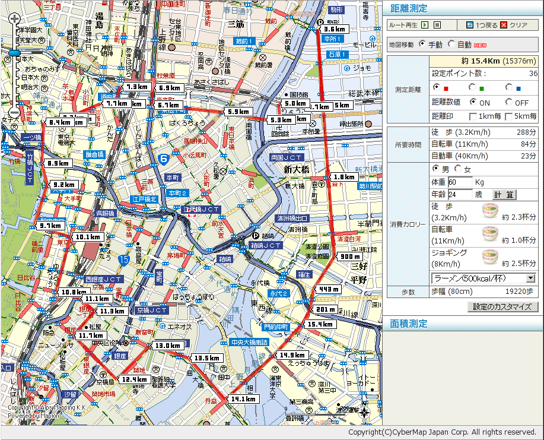
Task: Click the route 15 shield on the map
Action: 124,259
